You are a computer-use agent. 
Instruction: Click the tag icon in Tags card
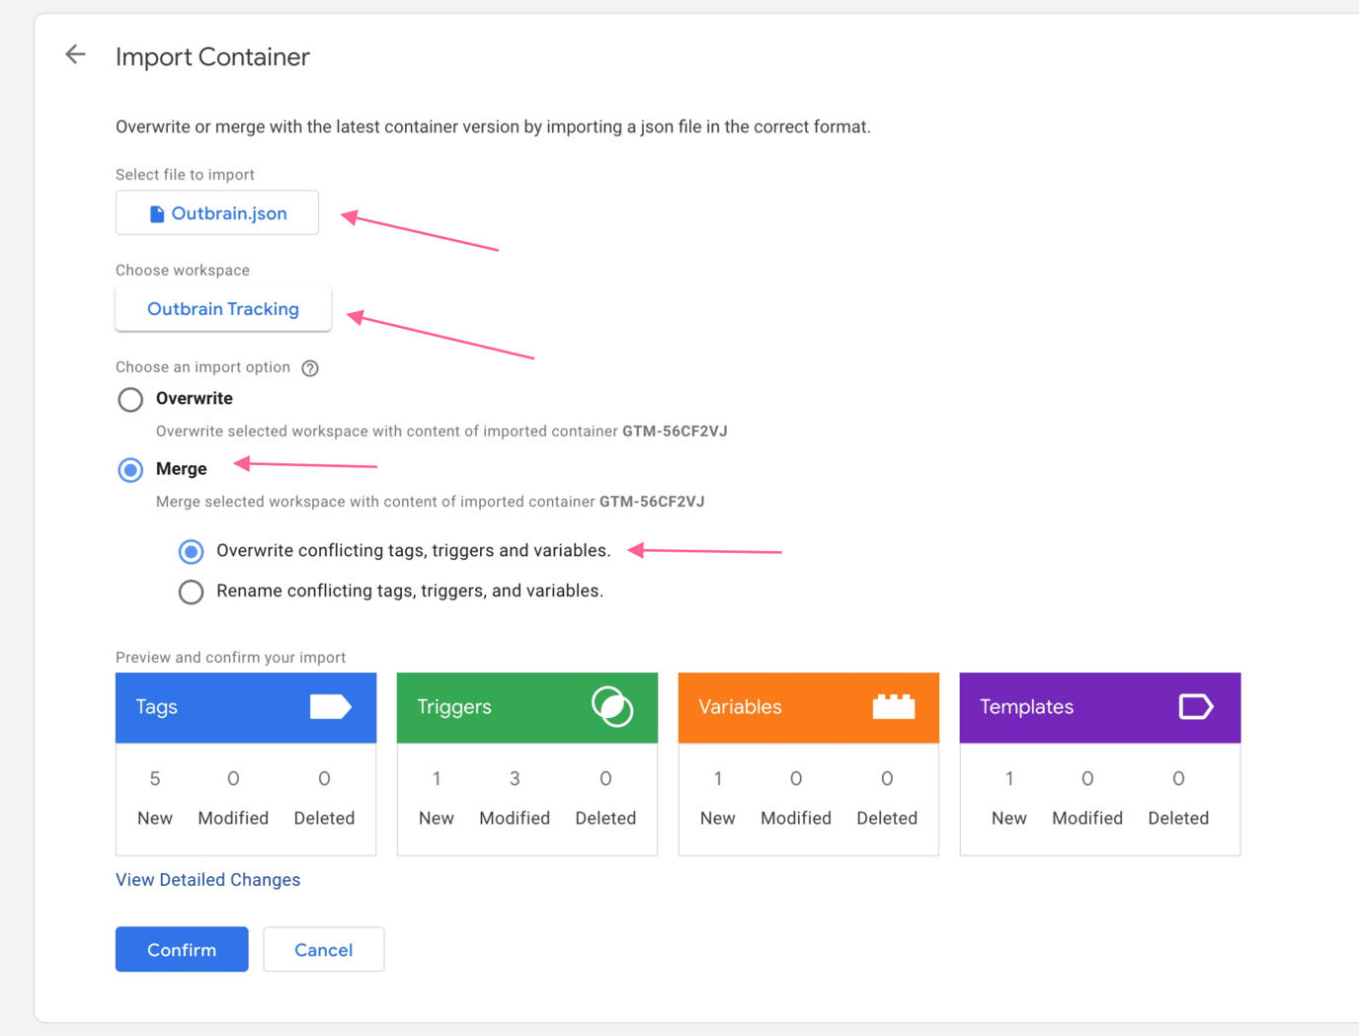coord(330,707)
